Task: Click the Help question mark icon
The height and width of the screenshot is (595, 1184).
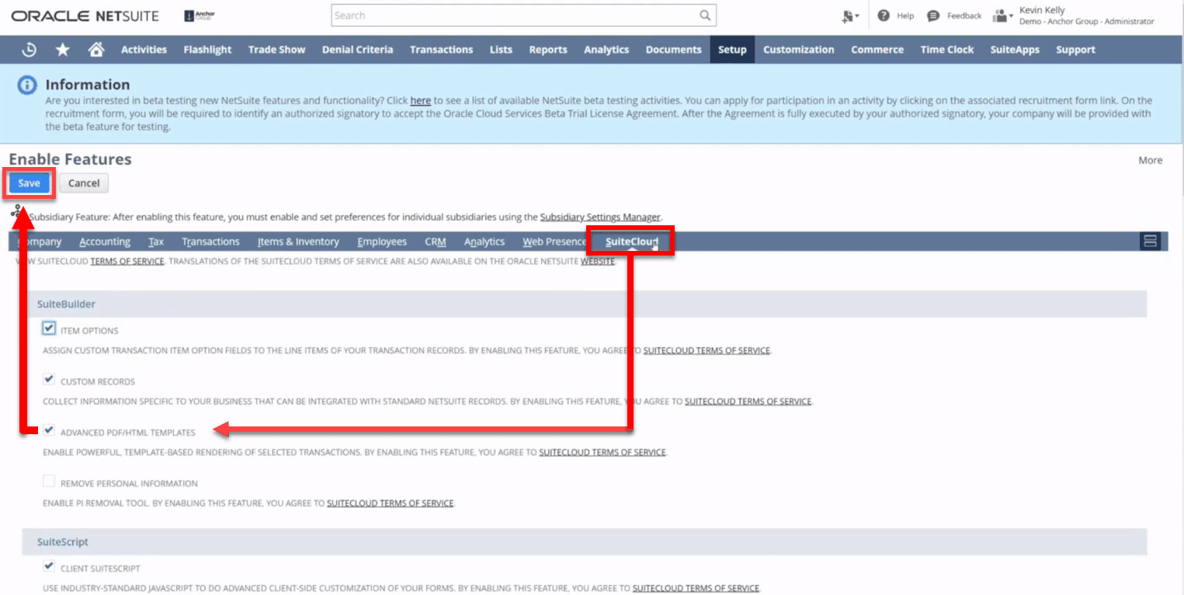Action: (884, 16)
